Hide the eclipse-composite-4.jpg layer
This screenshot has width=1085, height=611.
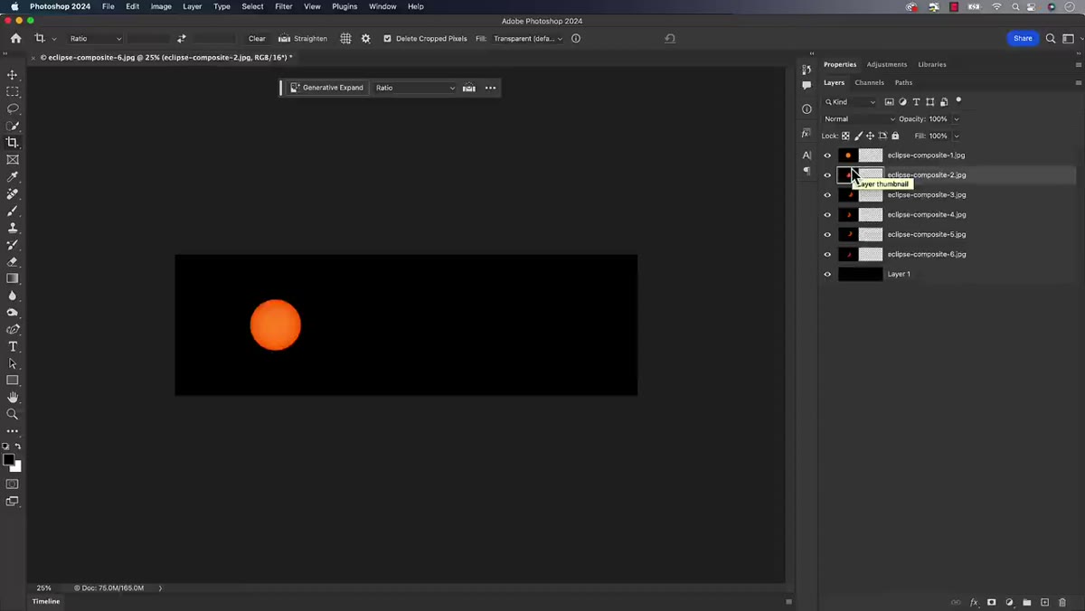coord(827,215)
